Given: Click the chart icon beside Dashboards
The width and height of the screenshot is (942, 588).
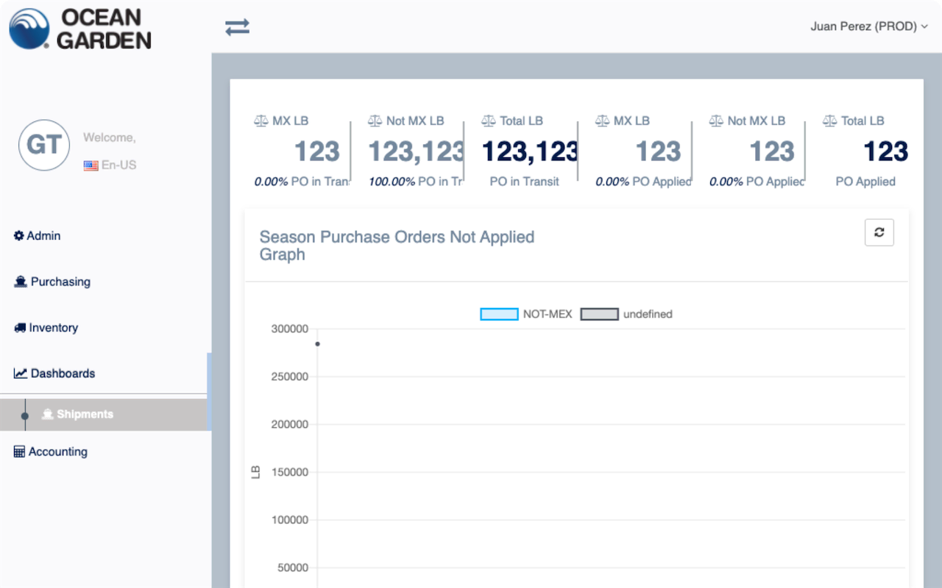Looking at the screenshot, I should 21,373.
